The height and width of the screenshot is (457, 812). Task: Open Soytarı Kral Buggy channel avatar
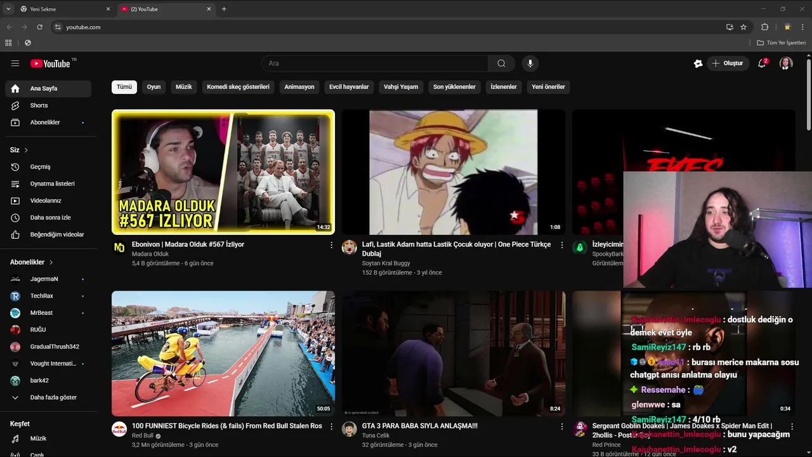tap(350, 248)
